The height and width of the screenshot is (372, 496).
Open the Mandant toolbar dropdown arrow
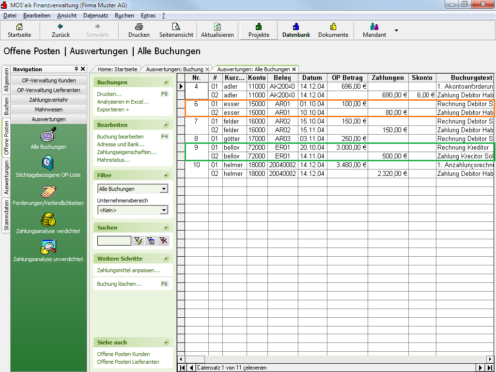[x=396, y=31]
